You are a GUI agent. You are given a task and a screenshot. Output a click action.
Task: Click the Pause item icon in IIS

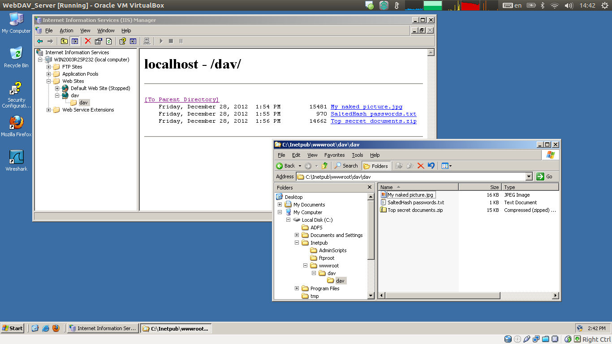point(181,41)
